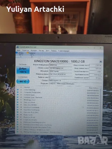This screenshot has width=112, height=149.
Task: Click the status dot for Composite Temperature
Action: point(18,92)
